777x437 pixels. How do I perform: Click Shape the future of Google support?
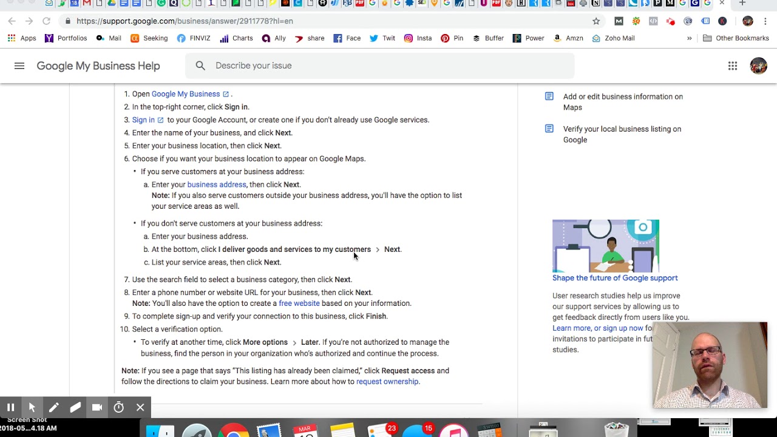[615, 278]
